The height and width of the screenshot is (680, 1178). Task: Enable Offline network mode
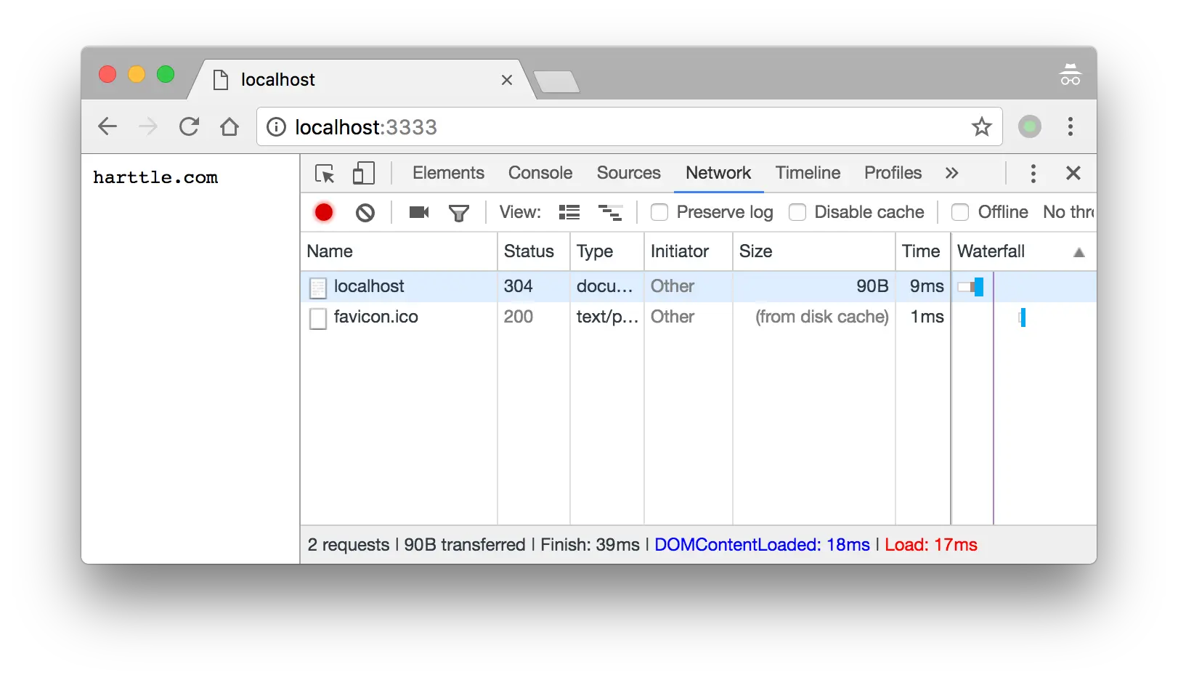960,212
